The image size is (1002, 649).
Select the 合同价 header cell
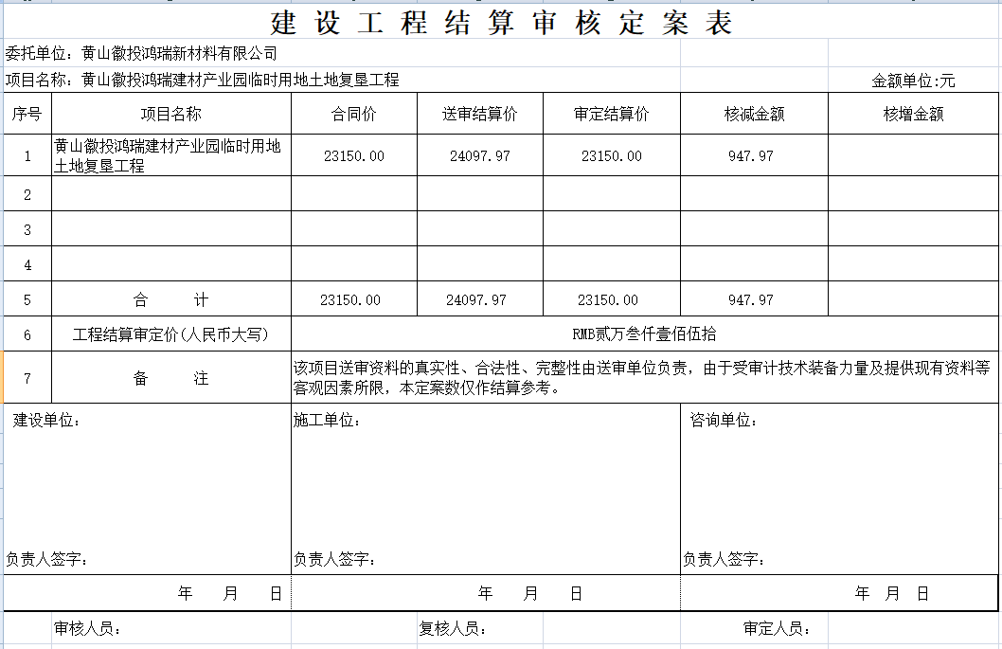tap(353, 115)
